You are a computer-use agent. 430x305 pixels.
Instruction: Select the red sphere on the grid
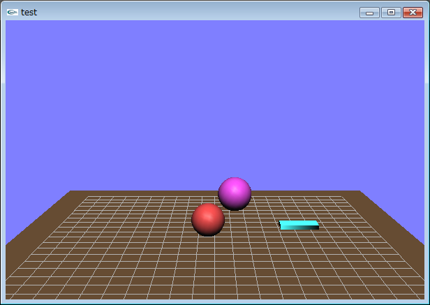(208, 220)
